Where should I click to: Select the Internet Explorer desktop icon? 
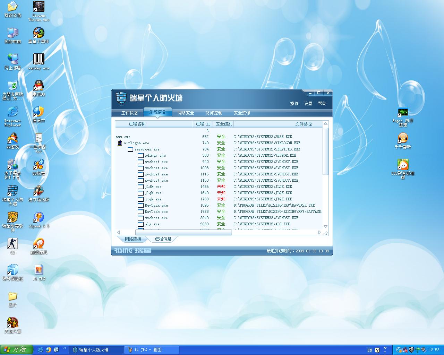coord(12,117)
